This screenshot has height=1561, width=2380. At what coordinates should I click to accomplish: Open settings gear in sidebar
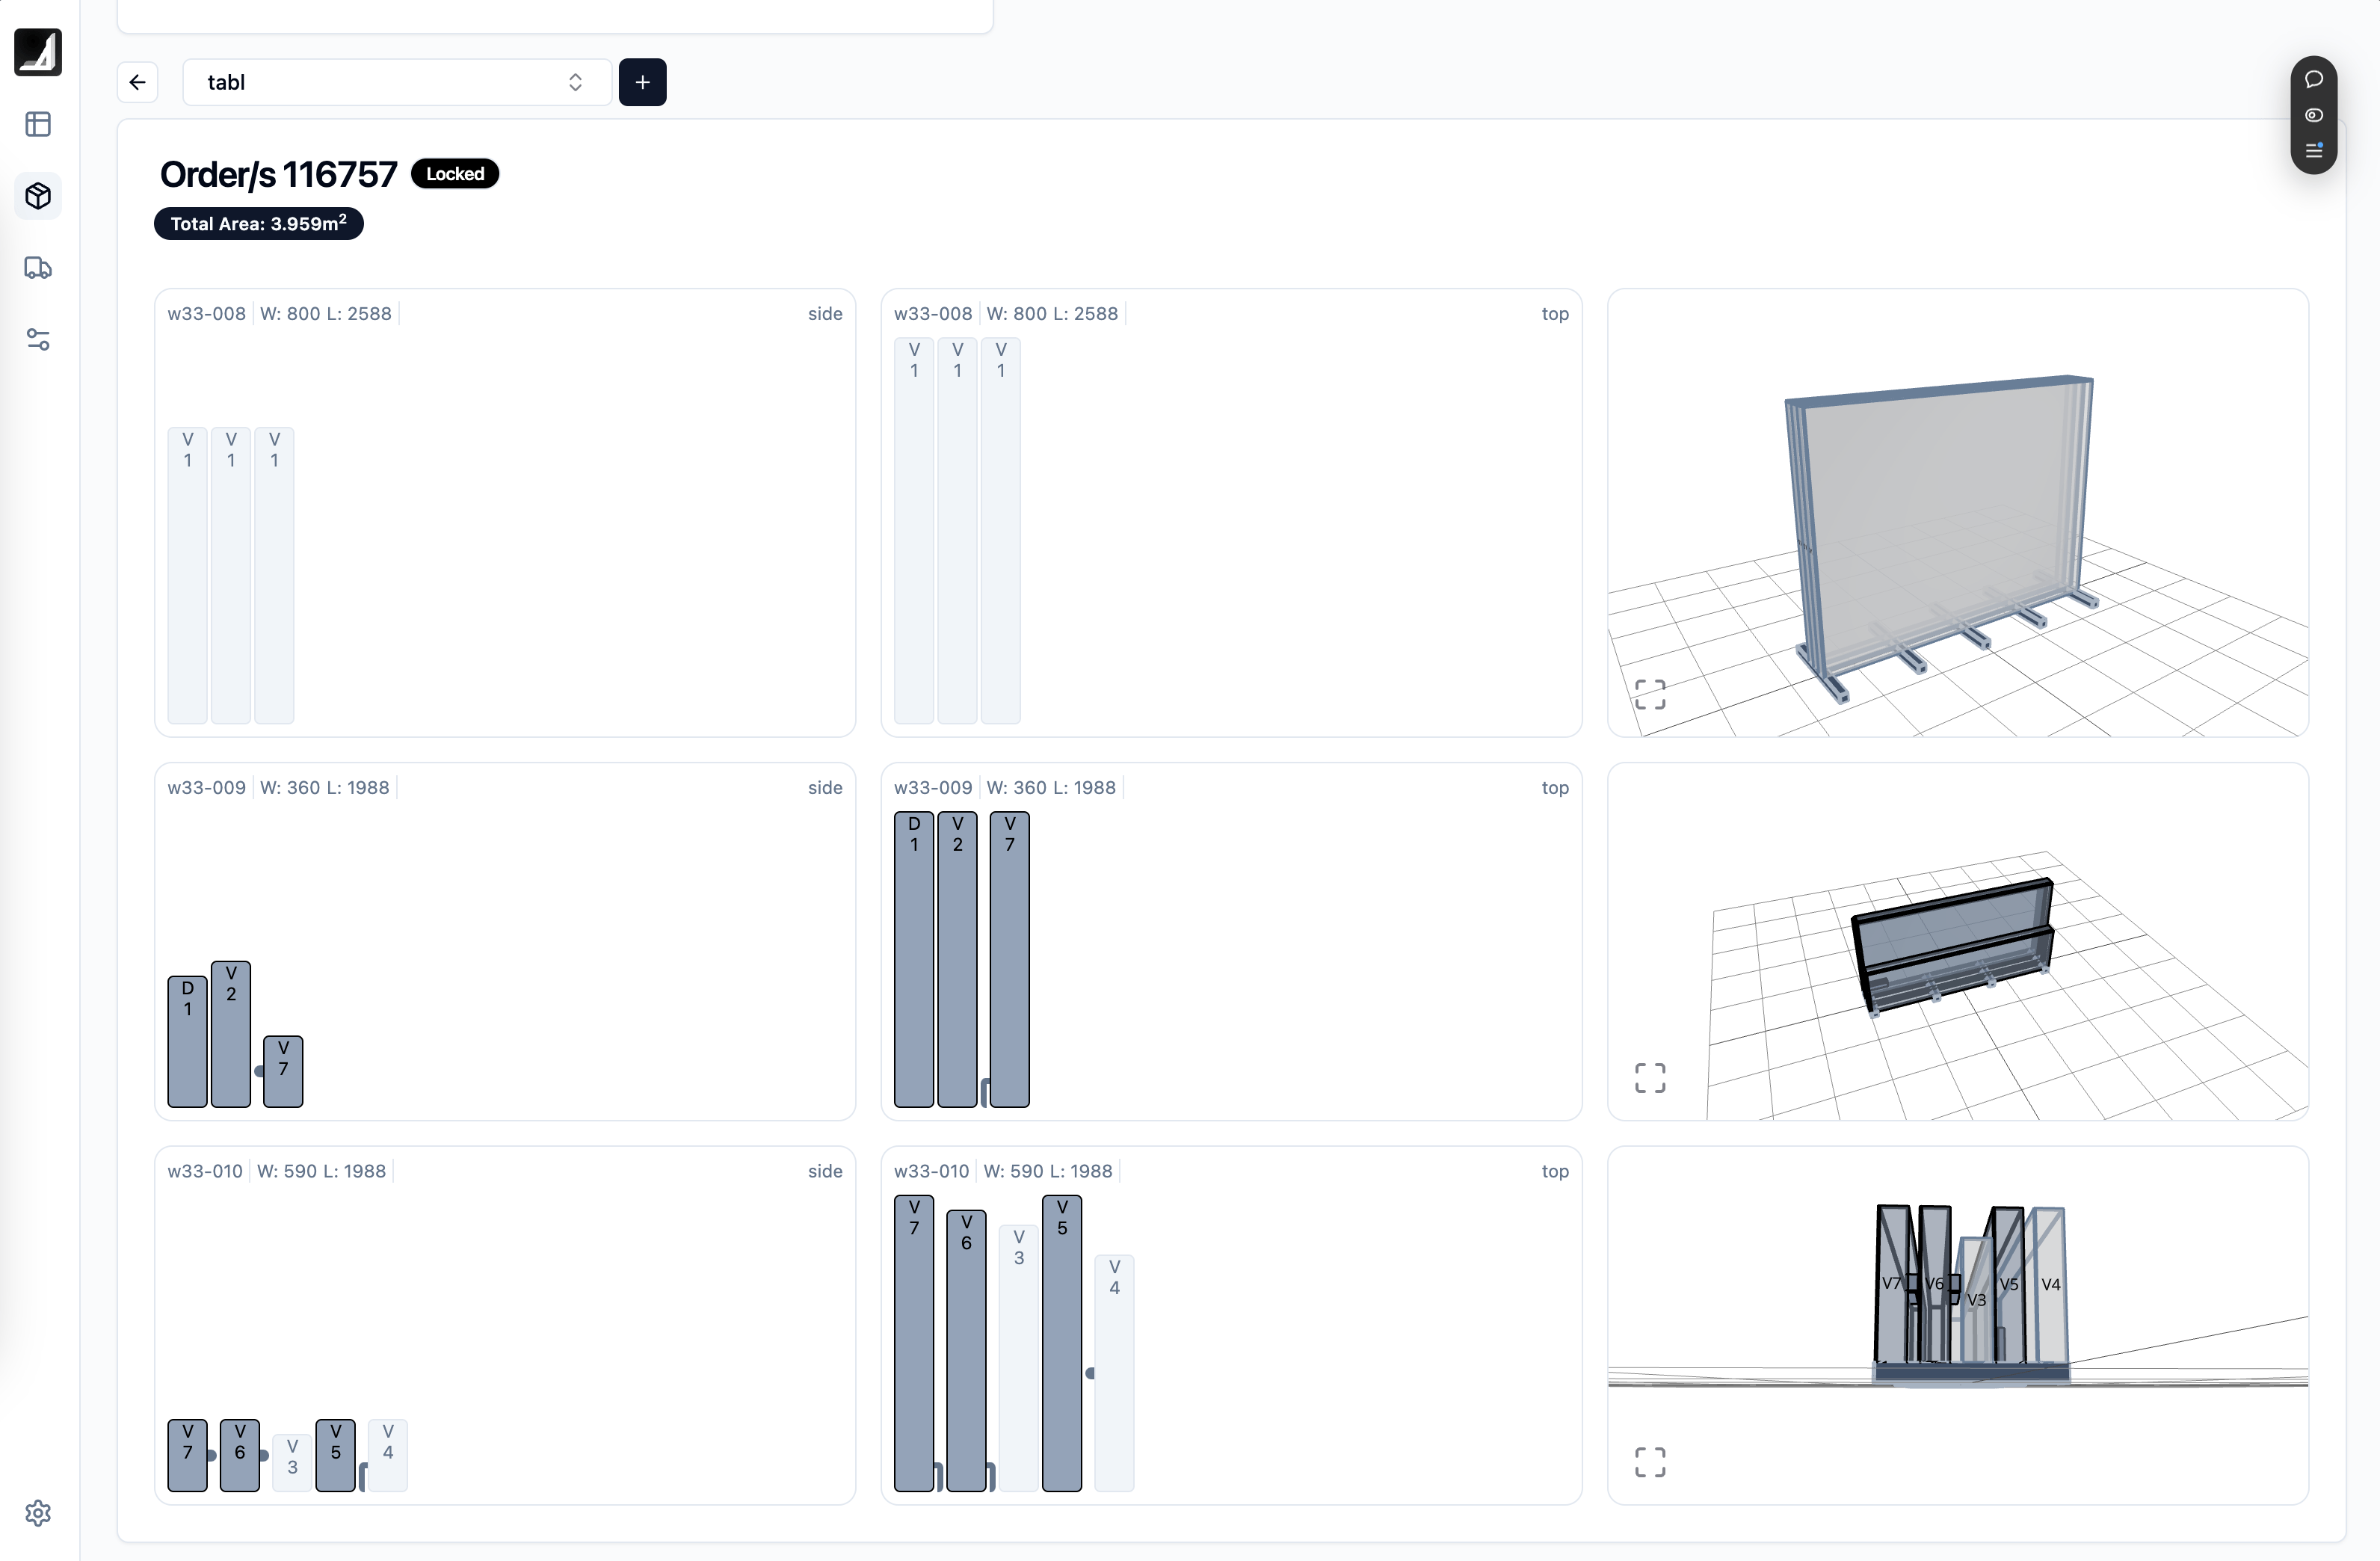(x=38, y=1513)
